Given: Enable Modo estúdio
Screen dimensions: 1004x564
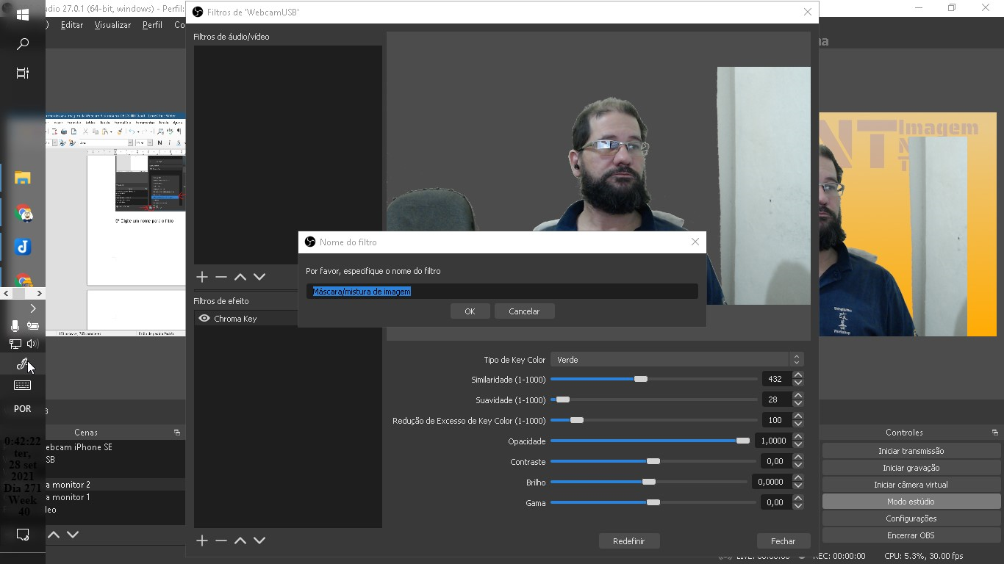Looking at the screenshot, I should pos(911,501).
